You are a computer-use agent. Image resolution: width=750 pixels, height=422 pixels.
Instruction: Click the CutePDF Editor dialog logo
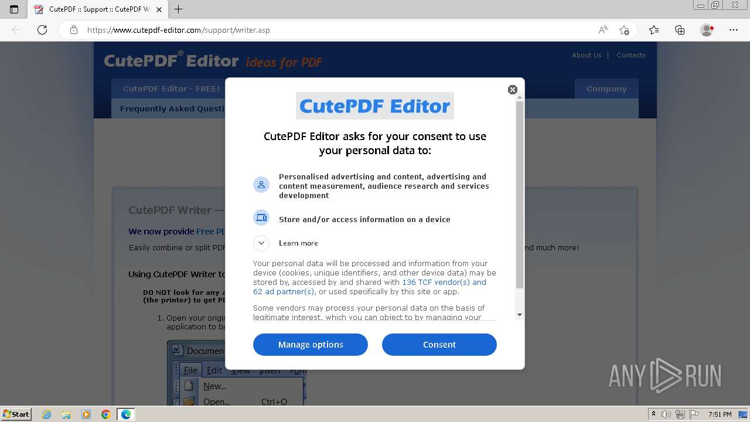[x=375, y=106]
